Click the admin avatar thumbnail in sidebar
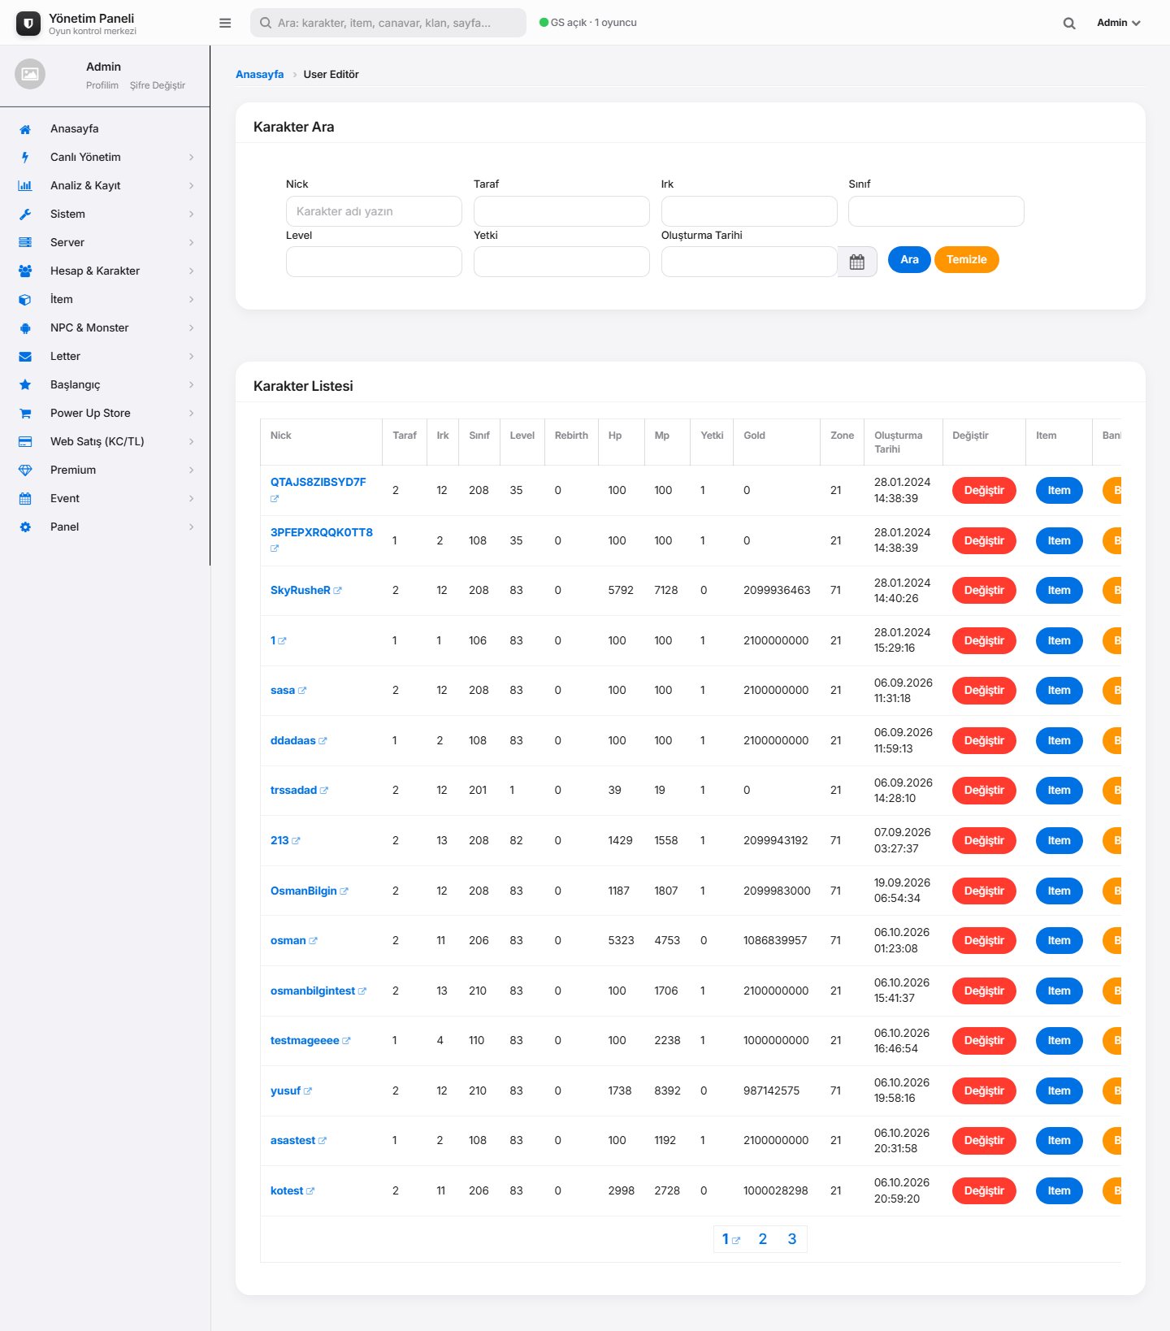The width and height of the screenshot is (1170, 1331). coord(30,74)
